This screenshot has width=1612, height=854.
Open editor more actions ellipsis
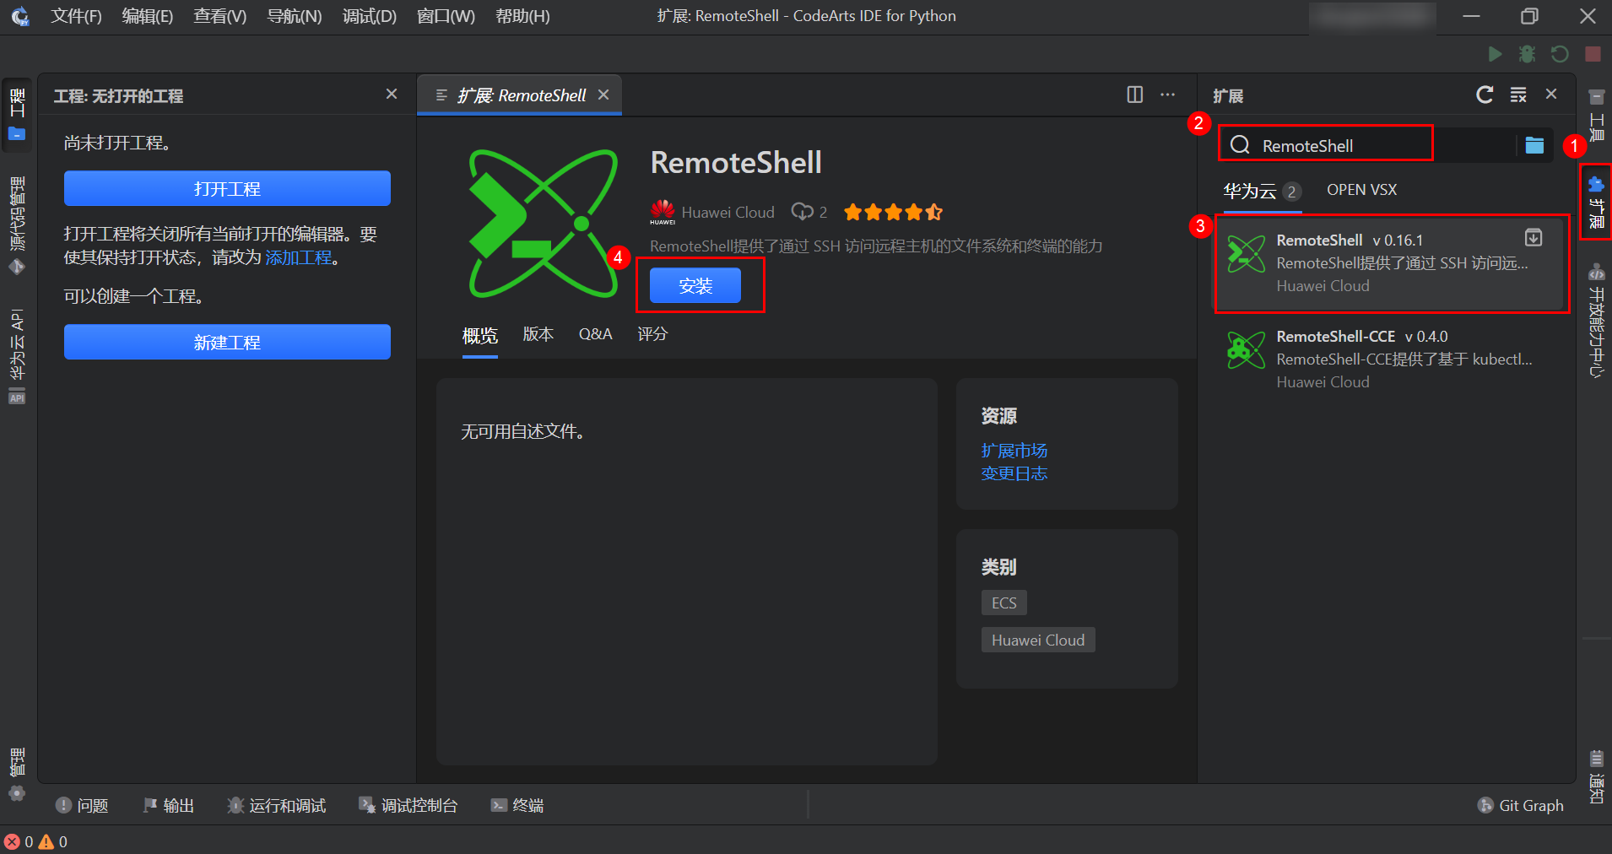click(x=1168, y=95)
